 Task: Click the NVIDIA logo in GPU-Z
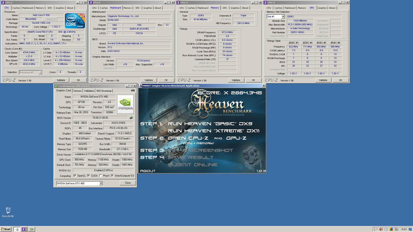[125, 104]
